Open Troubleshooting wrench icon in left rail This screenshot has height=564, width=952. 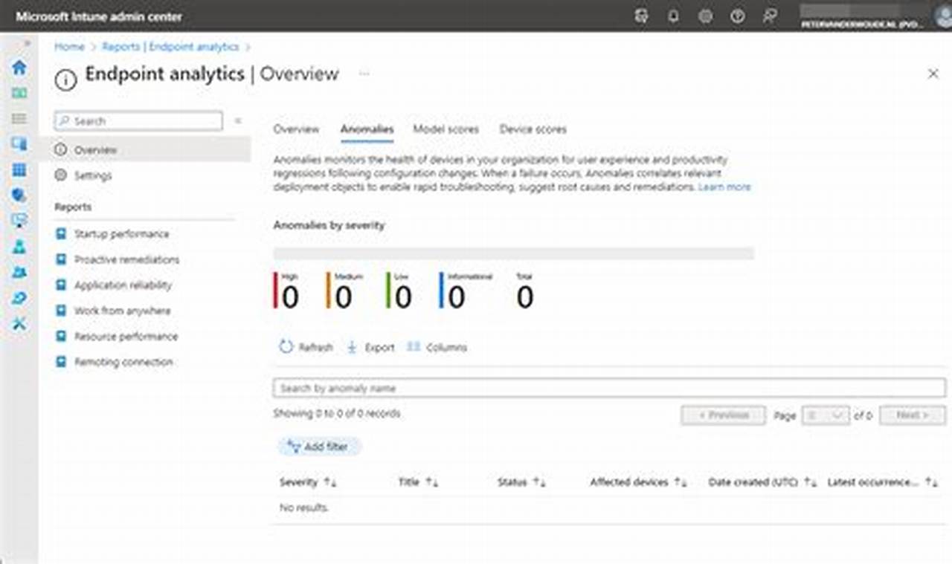pyautogui.click(x=19, y=323)
